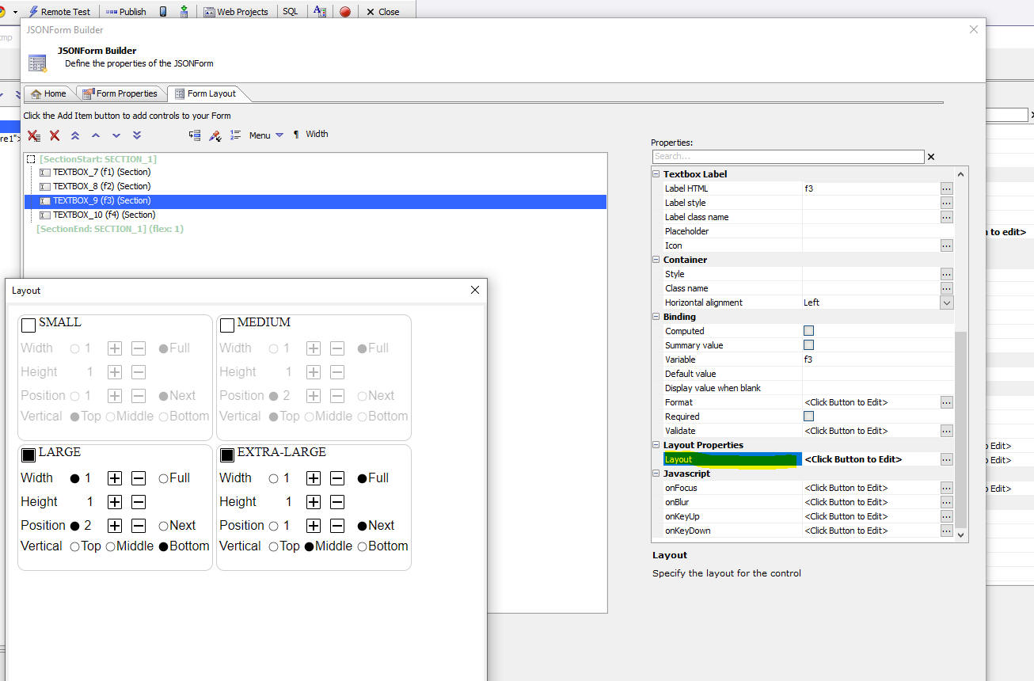This screenshot has width=1034, height=681.
Task: Increase EXTRA-LARGE Height with the plus button
Action: click(314, 502)
